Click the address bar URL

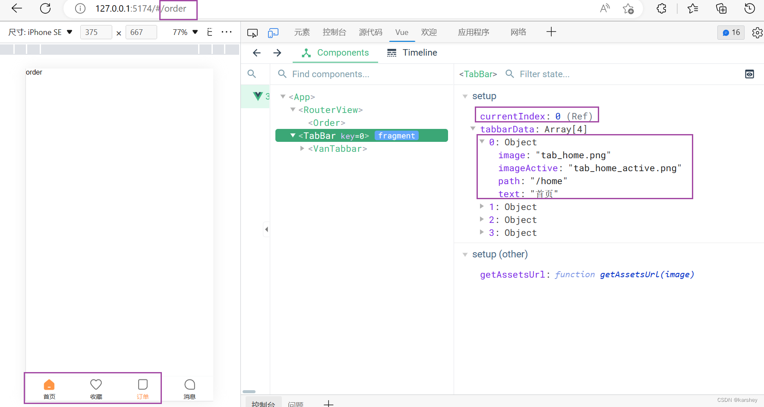point(141,9)
